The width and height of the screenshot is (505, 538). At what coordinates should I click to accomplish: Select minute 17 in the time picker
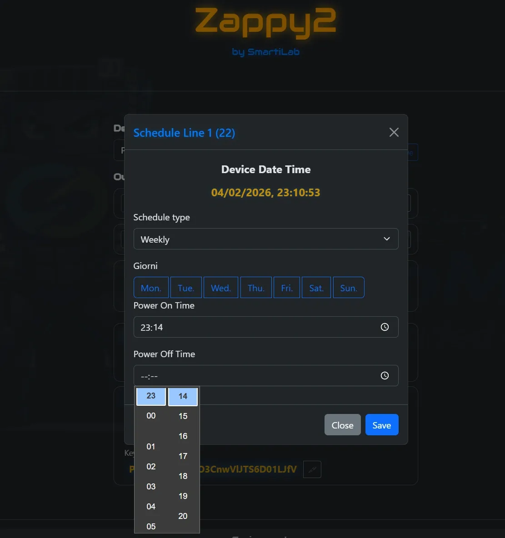tap(183, 456)
